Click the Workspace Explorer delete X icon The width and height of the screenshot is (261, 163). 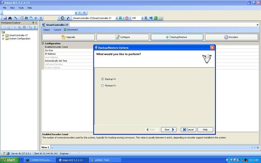pos(15,27)
